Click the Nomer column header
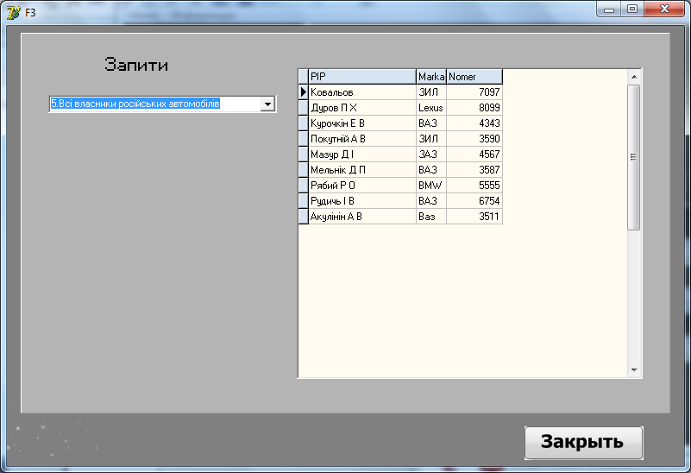The width and height of the screenshot is (691, 473). (x=474, y=77)
